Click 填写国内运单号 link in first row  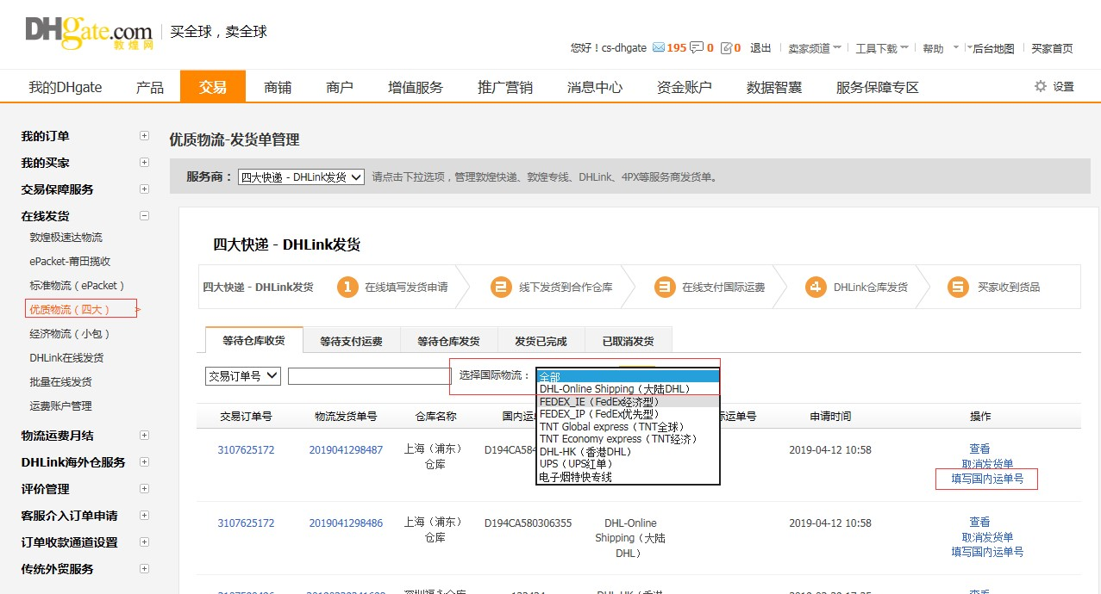coord(987,479)
